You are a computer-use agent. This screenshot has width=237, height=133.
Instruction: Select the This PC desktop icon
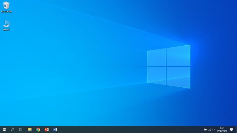[x=6, y=24]
